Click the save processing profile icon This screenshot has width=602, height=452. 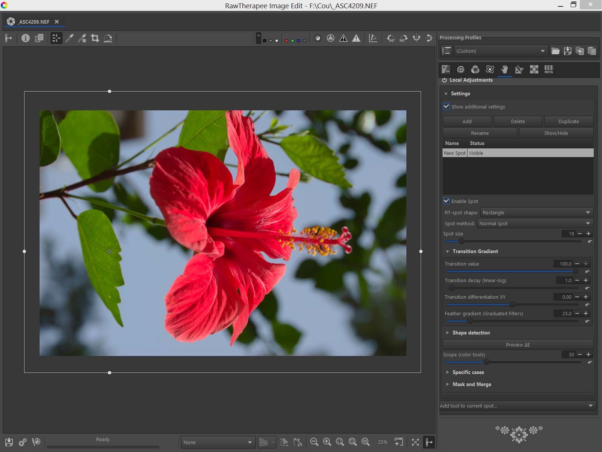[567, 51]
